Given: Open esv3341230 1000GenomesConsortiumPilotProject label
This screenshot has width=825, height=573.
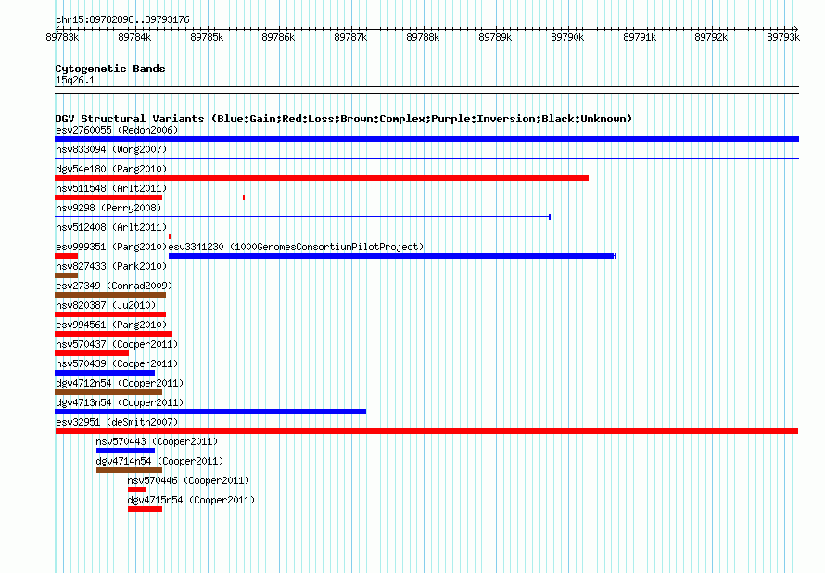Looking at the screenshot, I should point(296,247).
